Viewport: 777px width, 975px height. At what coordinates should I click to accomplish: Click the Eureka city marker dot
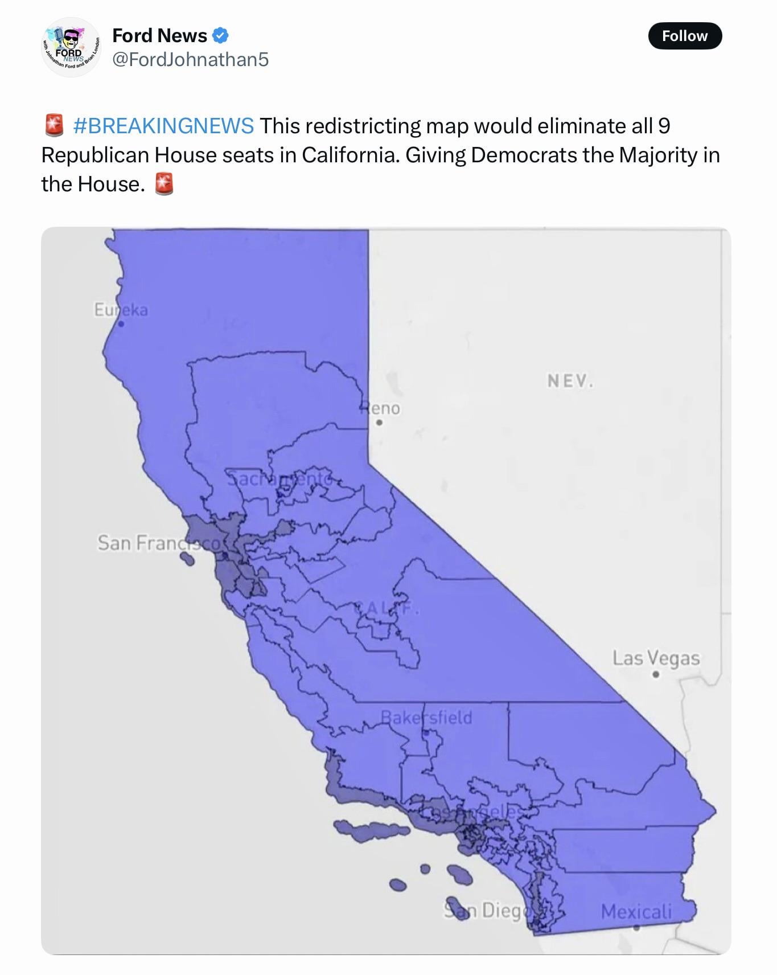(x=121, y=324)
